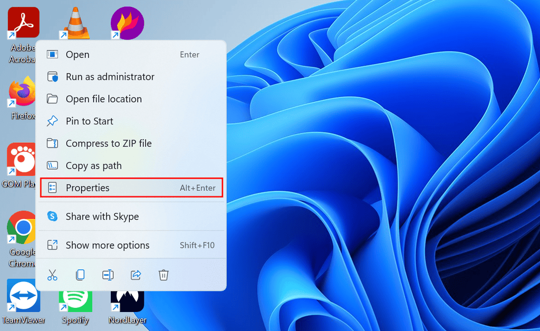This screenshot has width=540, height=331.
Task: Open the VLC media player icon
Action: click(x=75, y=21)
